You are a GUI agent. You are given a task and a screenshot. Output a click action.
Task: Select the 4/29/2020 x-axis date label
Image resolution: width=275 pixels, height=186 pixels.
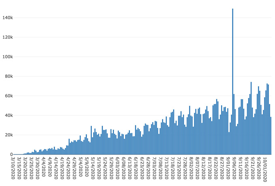click(74, 168)
